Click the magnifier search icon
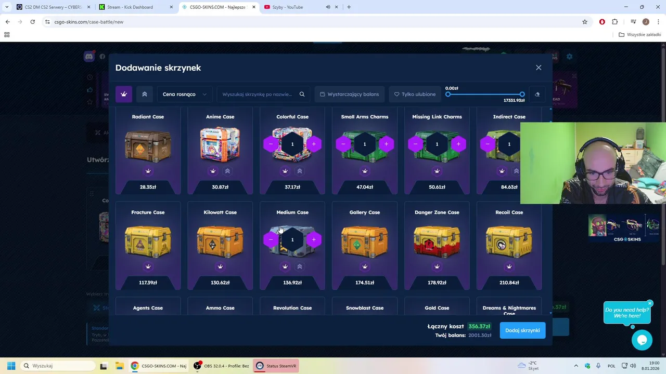Screen dimensions: 666x374 click(302, 94)
